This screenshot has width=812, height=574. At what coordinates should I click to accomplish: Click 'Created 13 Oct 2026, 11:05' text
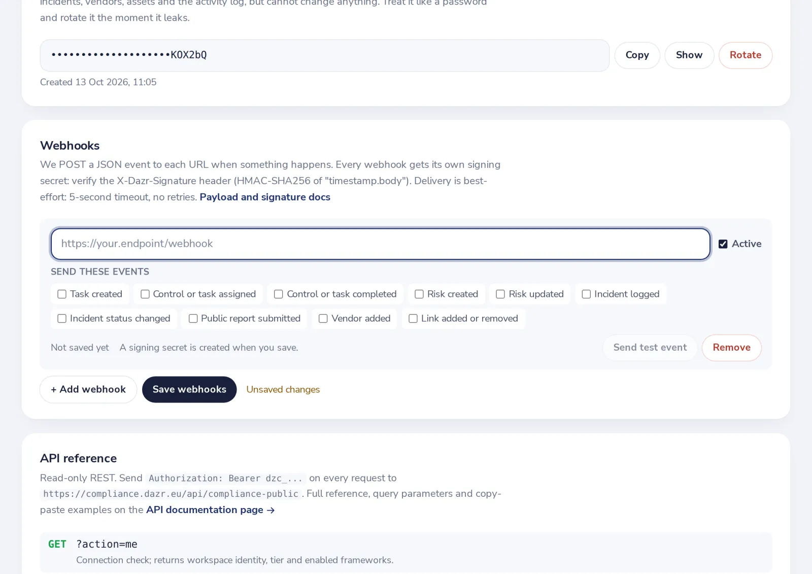98,82
